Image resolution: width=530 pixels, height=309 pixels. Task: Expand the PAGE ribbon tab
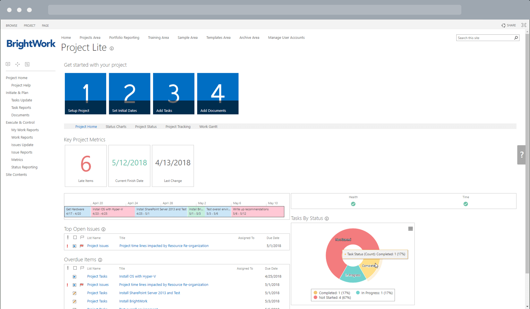tap(45, 26)
